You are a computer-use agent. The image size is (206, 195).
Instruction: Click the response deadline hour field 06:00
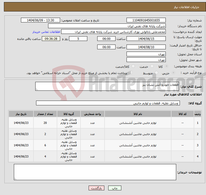106,39
